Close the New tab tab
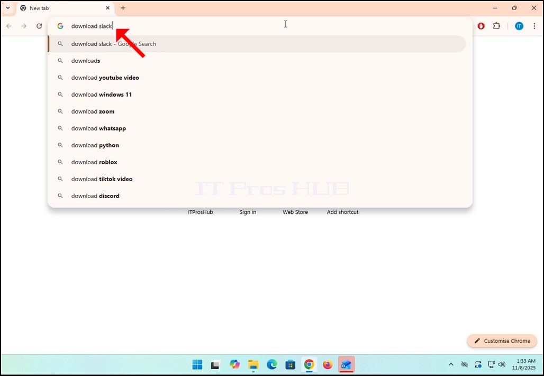The image size is (544, 376). point(107,8)
